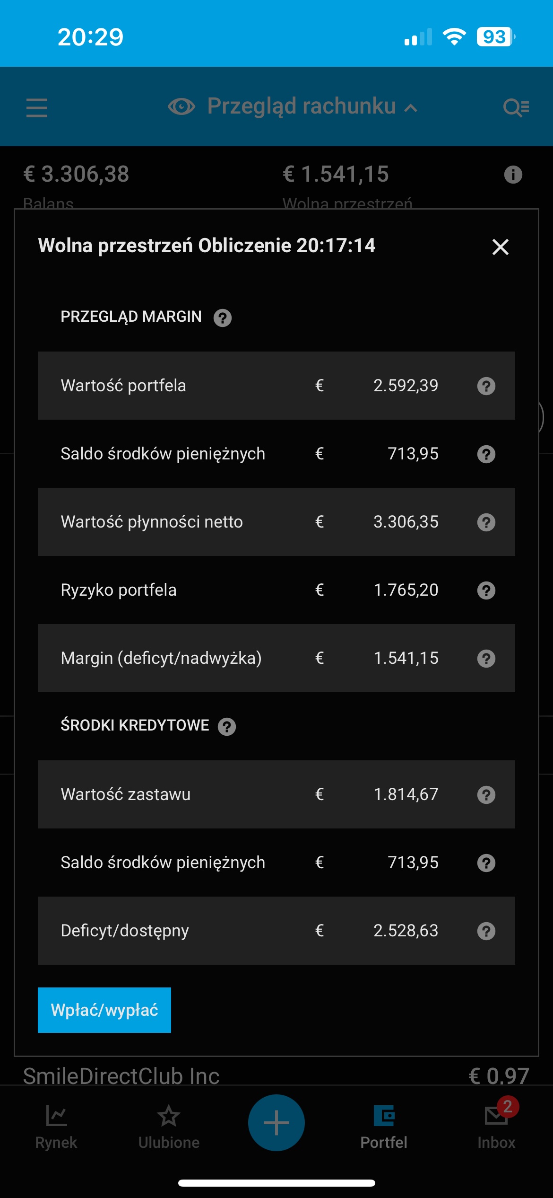Show help for Deficyt/dostępny

486,931
